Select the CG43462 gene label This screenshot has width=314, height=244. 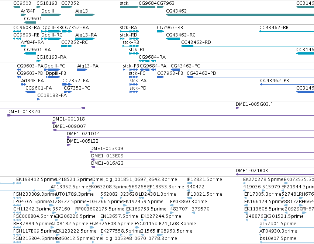pos(176,11)
